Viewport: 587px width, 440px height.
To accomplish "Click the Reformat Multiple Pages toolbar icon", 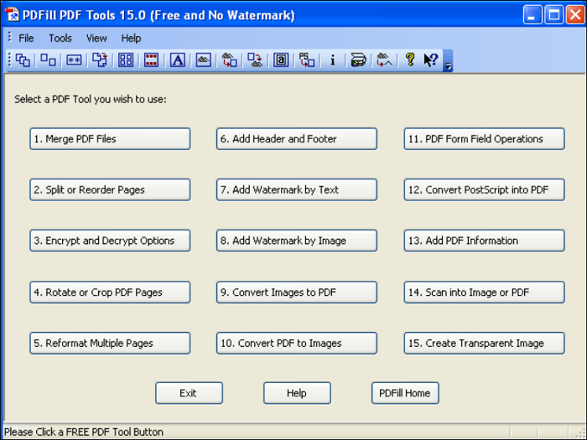I will pyautogui.click(x=126, y=60).
